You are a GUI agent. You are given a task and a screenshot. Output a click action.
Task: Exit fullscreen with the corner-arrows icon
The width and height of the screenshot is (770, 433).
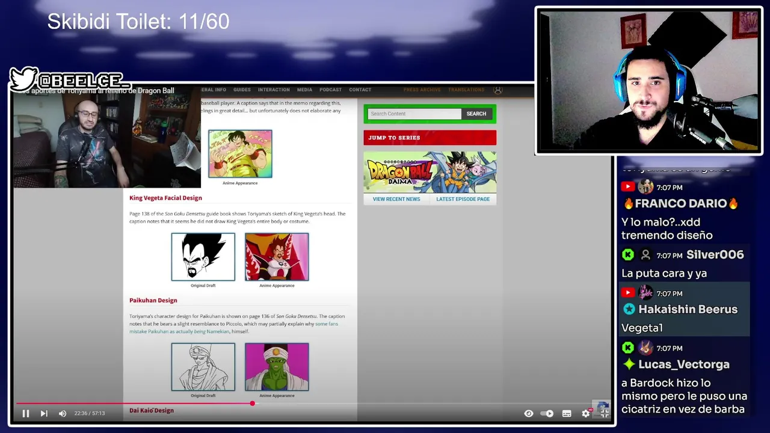tap(604, 413)
